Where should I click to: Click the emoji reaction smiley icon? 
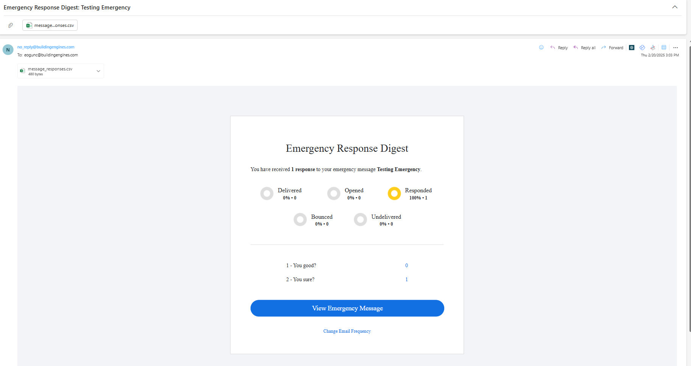pyautogui.click(x=541, y=48)
